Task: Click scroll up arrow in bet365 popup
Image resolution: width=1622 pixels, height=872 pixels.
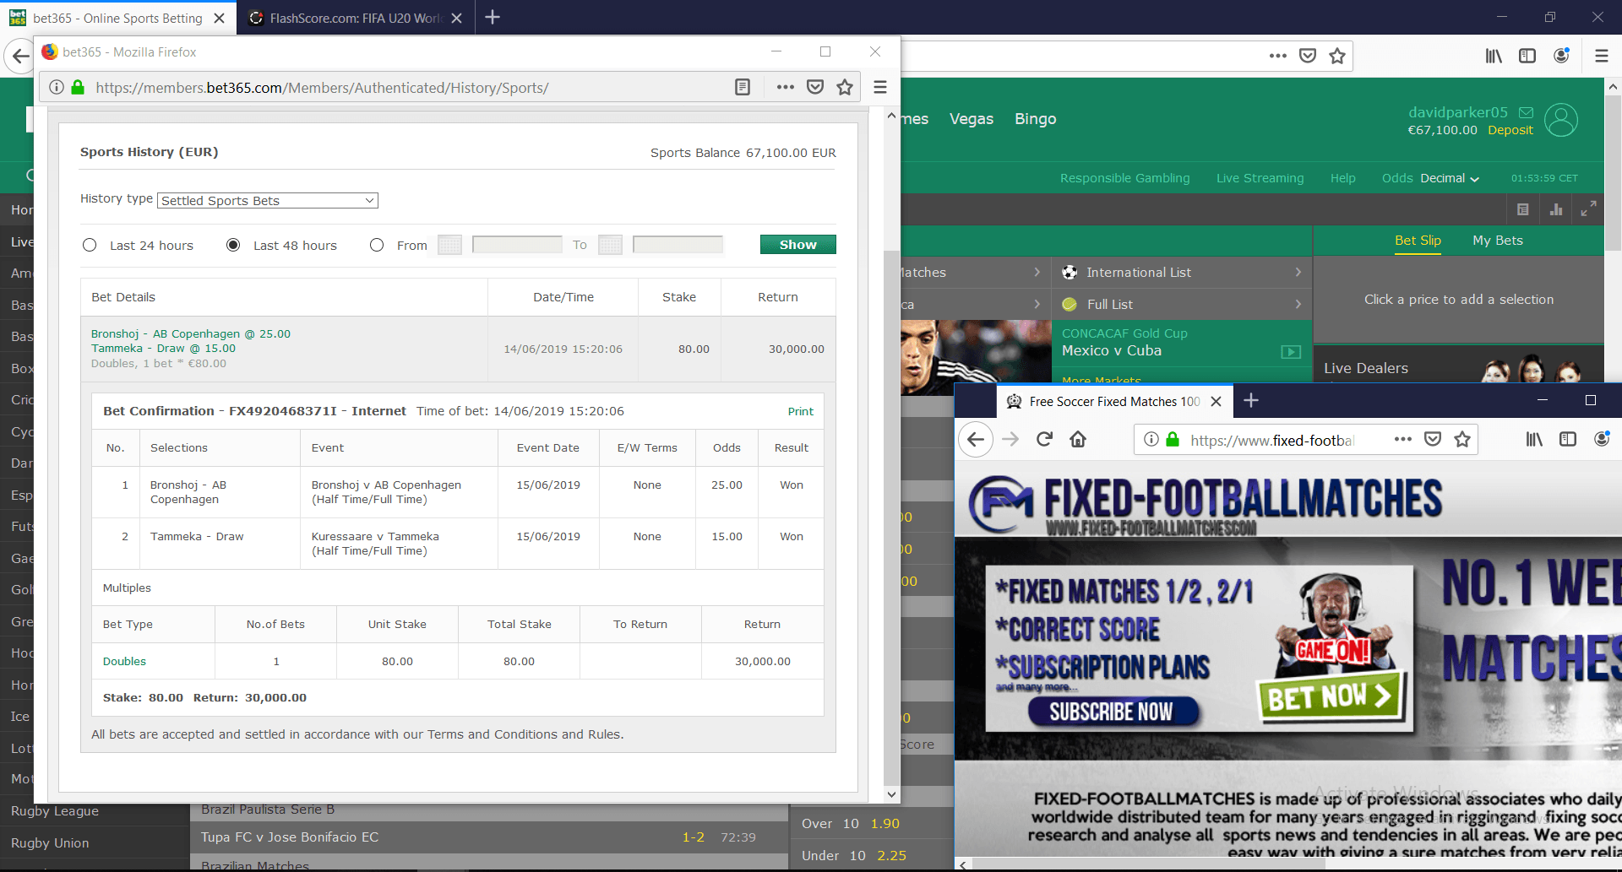Action: tap(891, 116)
